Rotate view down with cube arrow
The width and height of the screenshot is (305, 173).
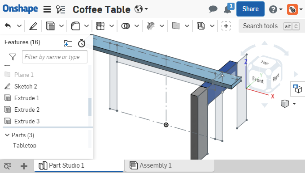(x=264, y=105)
